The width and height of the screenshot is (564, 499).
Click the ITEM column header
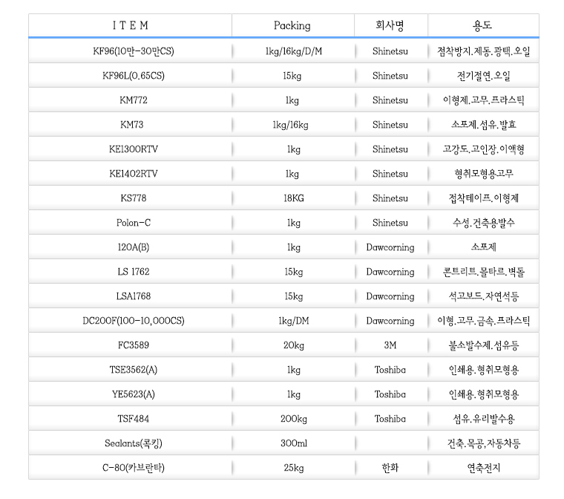pos(131,26)
